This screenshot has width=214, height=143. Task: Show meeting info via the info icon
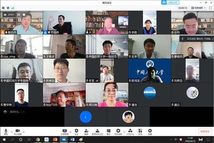[3, 8]
